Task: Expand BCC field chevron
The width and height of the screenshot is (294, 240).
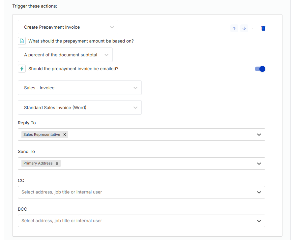Action: [259, 221]
